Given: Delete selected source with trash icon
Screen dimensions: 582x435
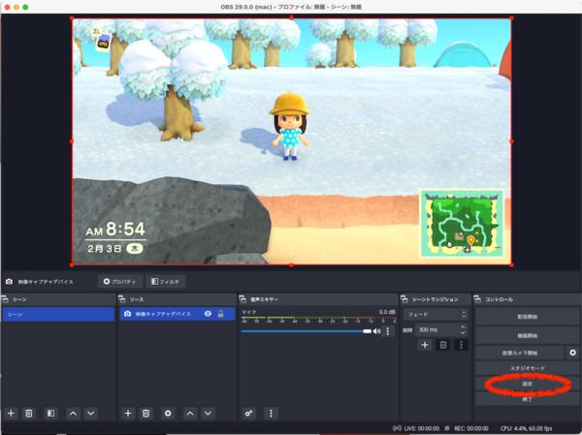Looking at the screenshot, I should (x=145, y=413).
